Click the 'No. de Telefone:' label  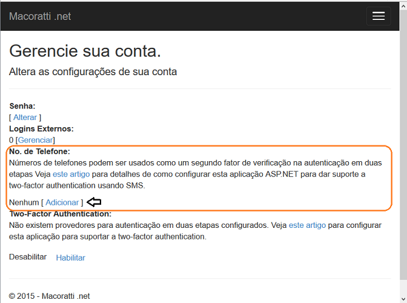click(40, 151)
